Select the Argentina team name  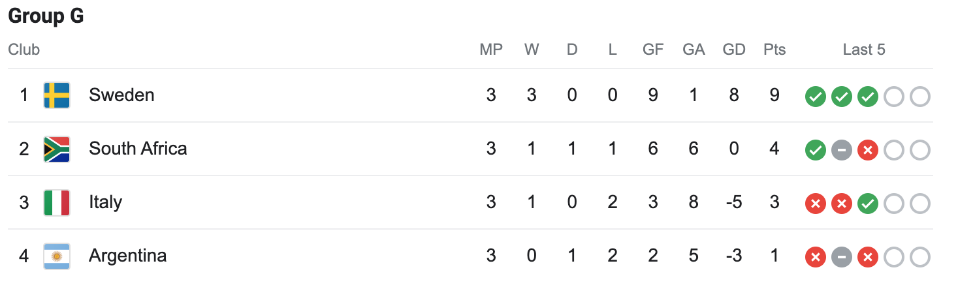pos(127,256)
